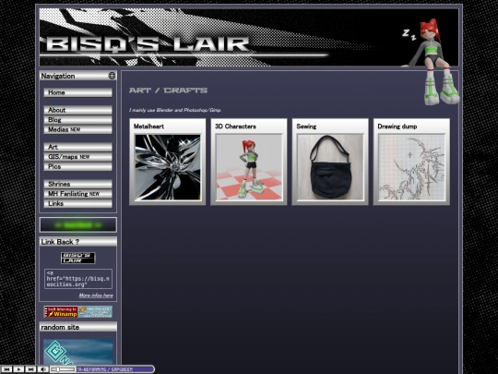Open the Metalheart gallery thumbnail

[x=168, y=167]
